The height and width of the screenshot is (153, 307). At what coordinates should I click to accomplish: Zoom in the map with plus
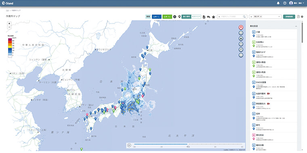(x=9, y=23)
